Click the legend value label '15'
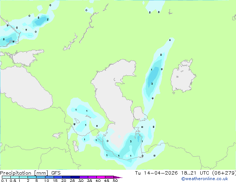 (55, 181)
